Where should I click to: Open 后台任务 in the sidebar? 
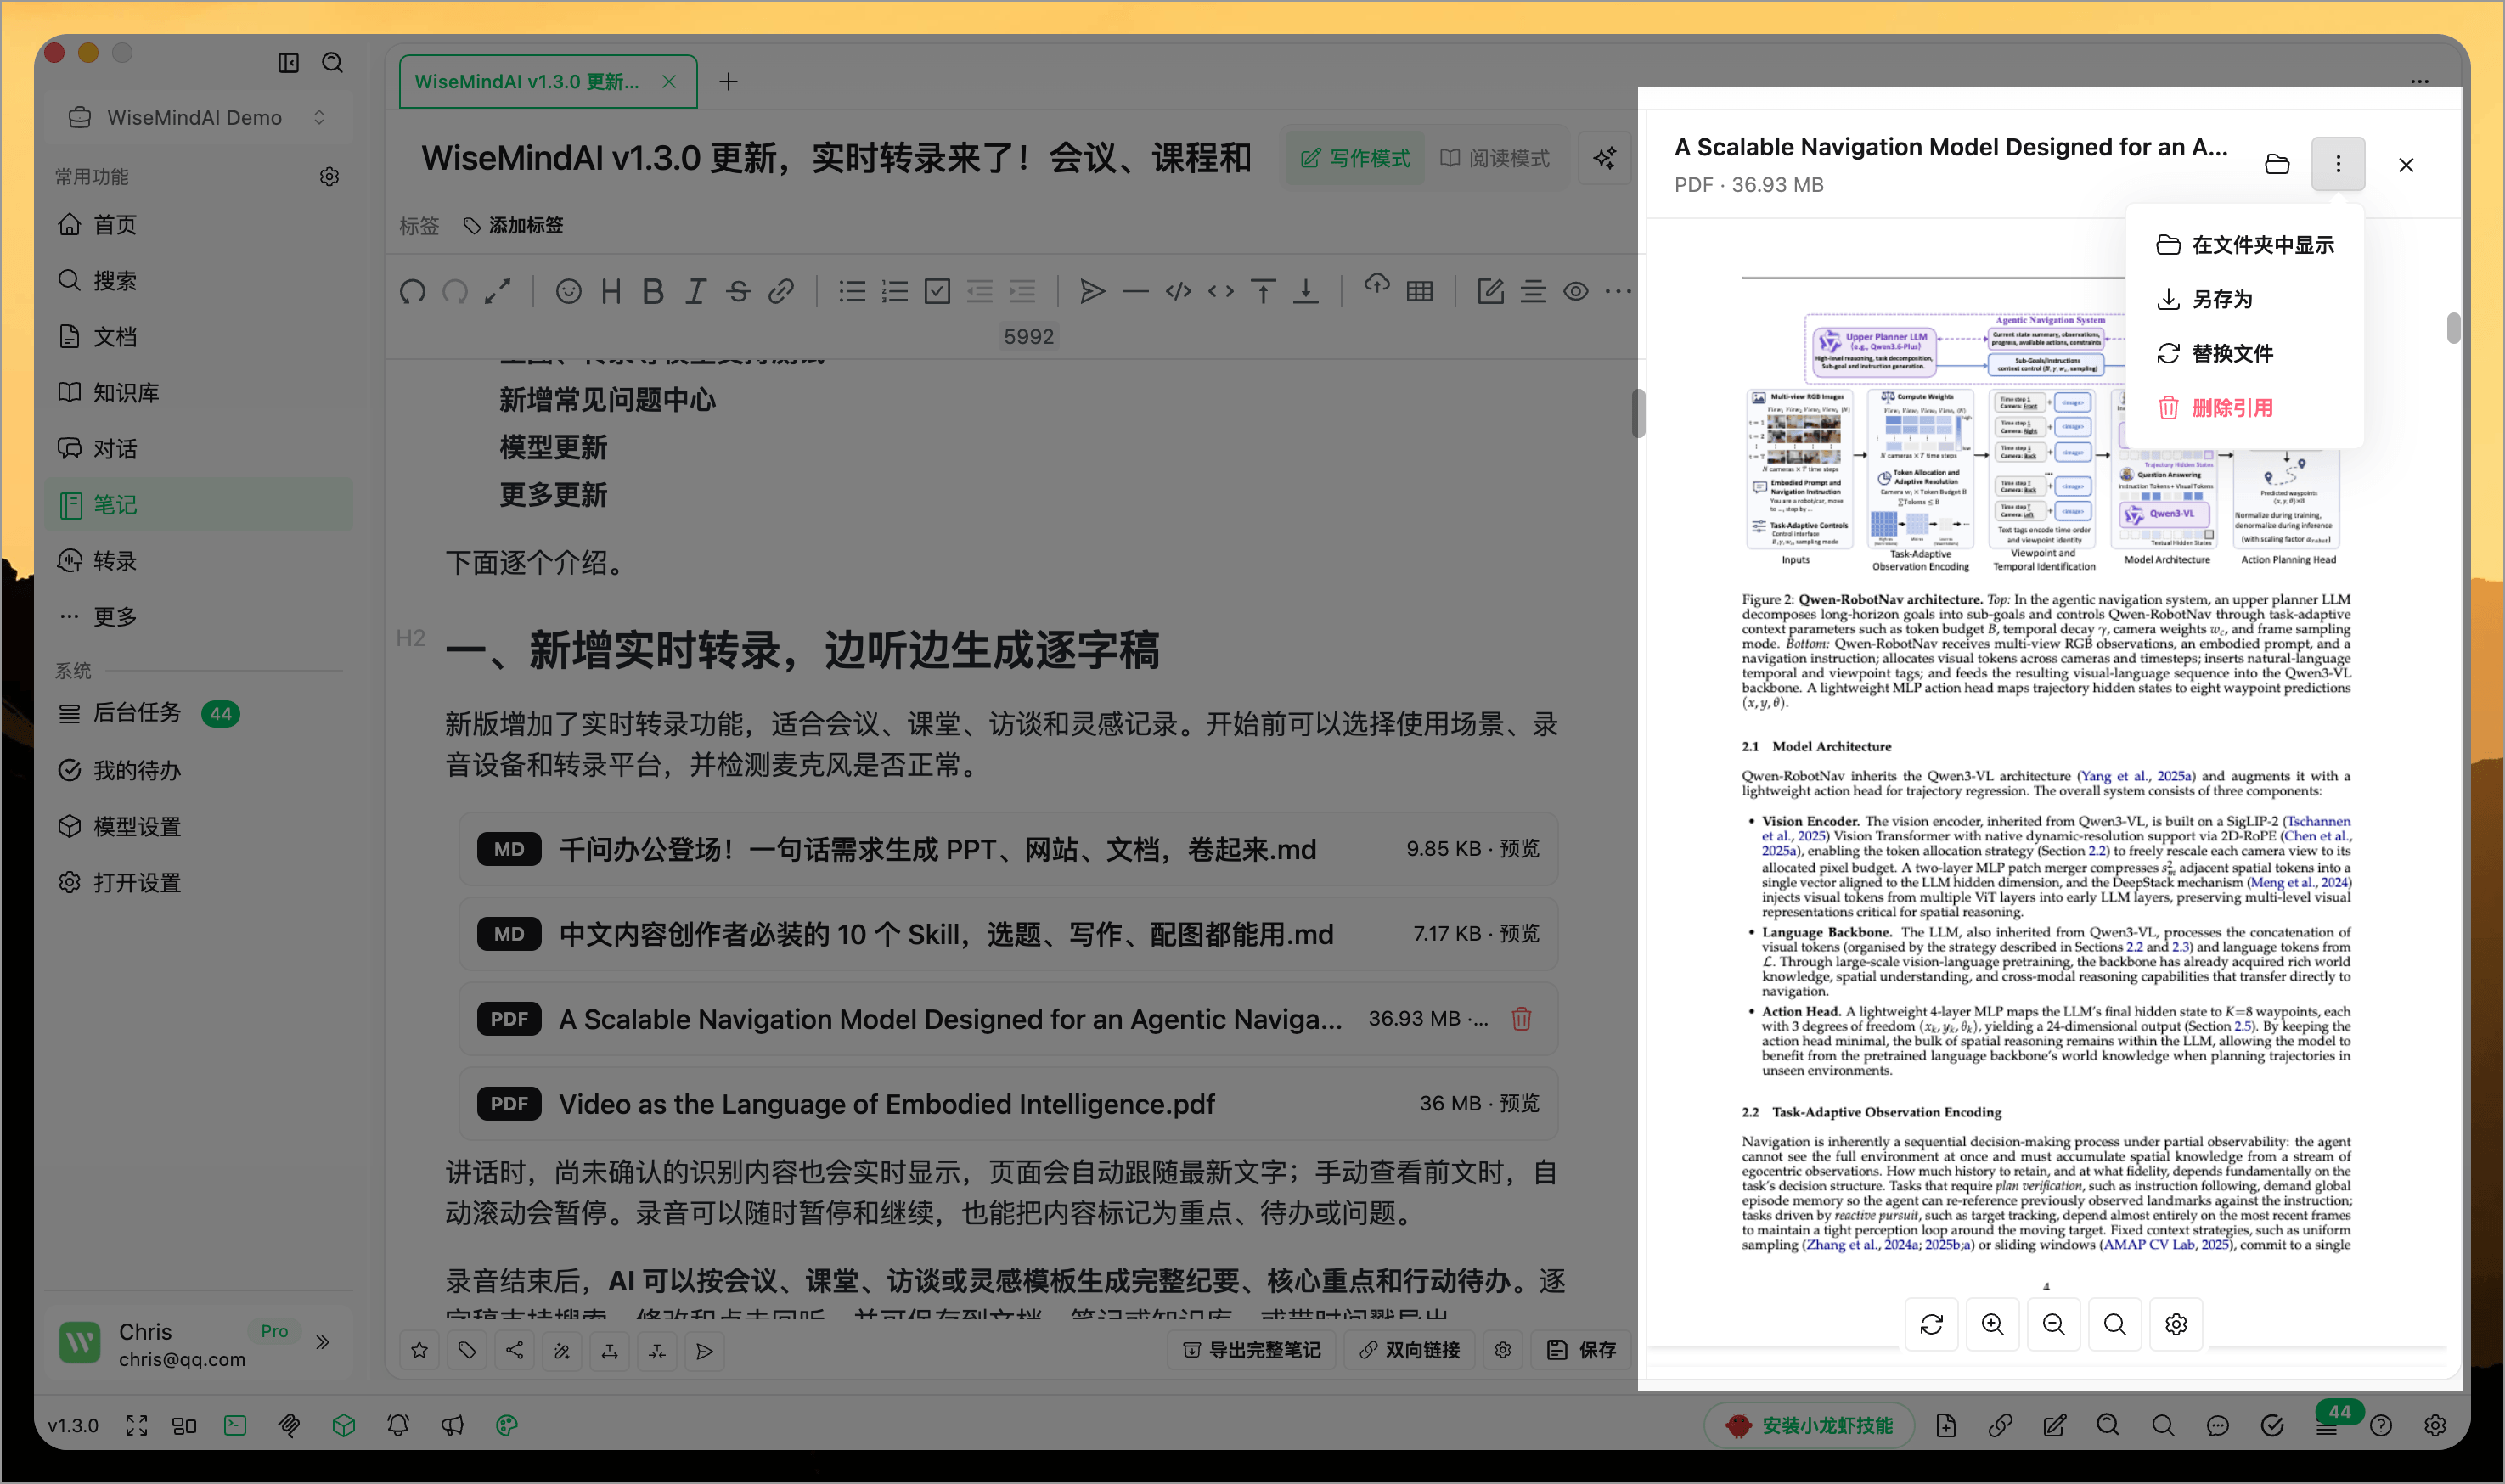click(198, 714)
